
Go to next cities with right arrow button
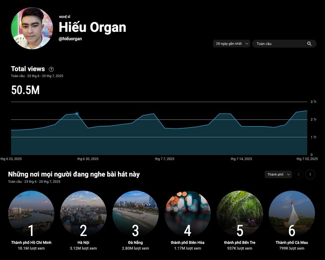(x=310, y=174)
